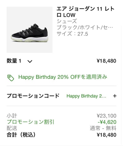Click the truncated Happy Birthday 2… promo code
123x146 pixels.
[86, 96]
